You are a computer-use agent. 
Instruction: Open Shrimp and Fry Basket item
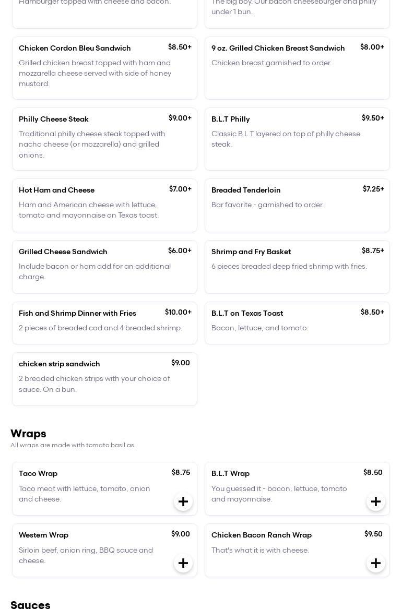point(297,267)
